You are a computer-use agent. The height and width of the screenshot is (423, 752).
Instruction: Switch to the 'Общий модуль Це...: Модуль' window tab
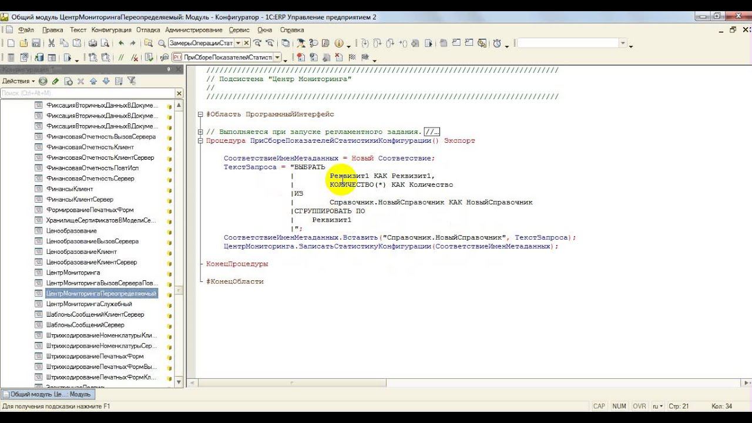click(x=47, y=395)
